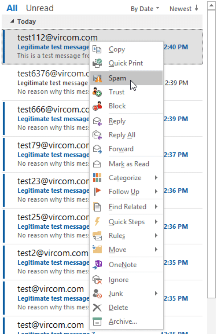Image resolution: width=217 pixels, height=335 pixels.
Task: Click the Copy pages icon
Action: point(97,50)
